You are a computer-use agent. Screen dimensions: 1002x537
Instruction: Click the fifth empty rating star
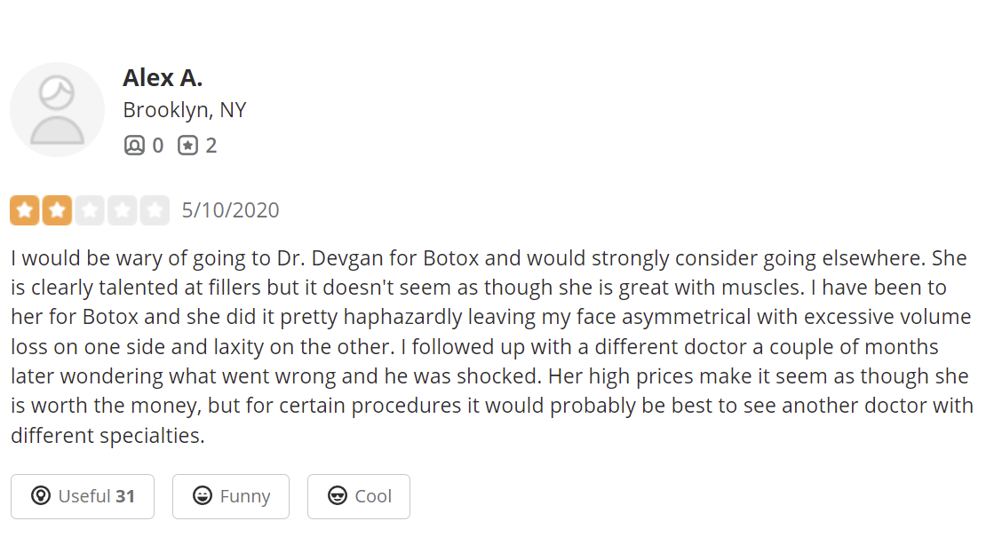[x=155, y=210]
